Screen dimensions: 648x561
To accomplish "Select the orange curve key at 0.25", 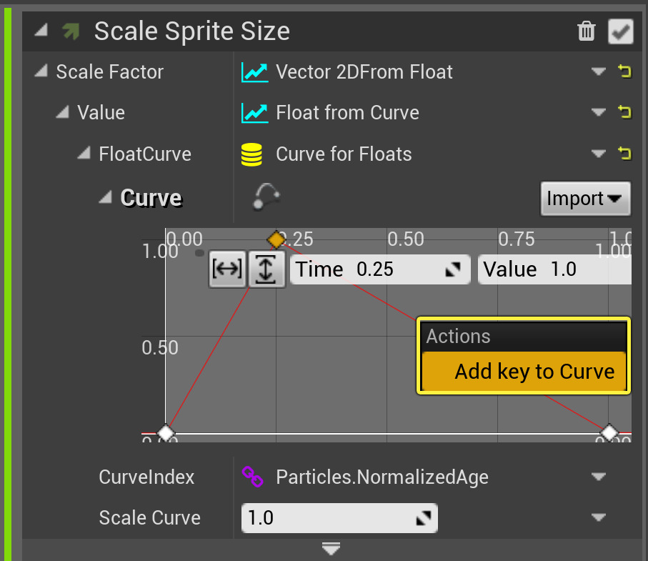I will pos(276,239).
